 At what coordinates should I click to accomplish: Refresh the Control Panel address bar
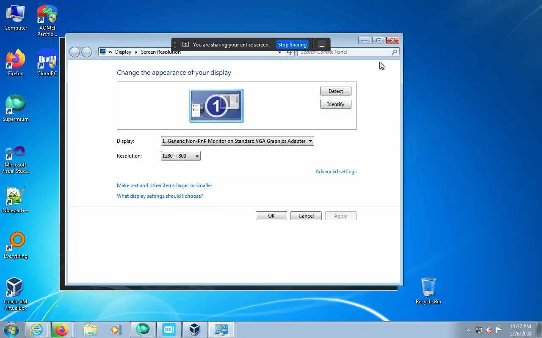[x=289, y=52]
